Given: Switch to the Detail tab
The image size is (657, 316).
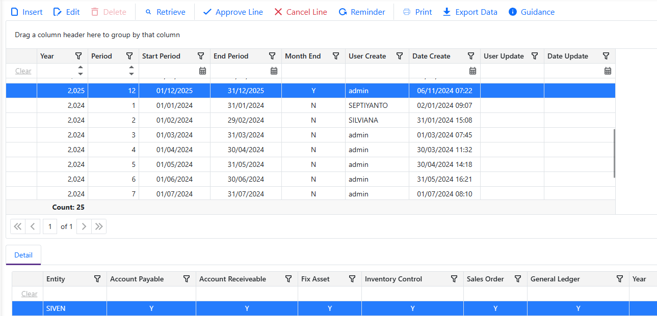Looking at the screenshot, I should pos(23,255).
